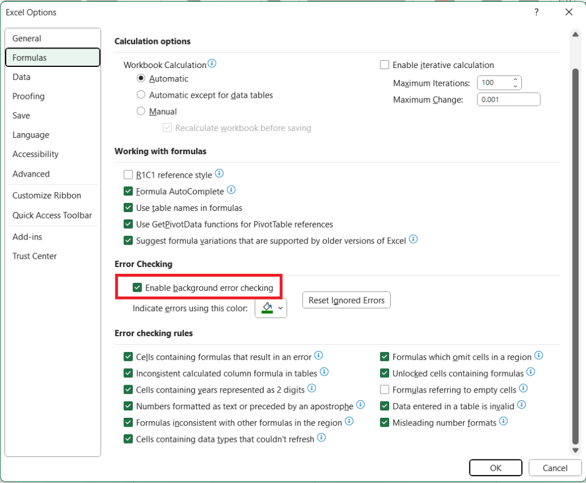This screenshot has width=586, height=483.
Task: Click info icon next to Misleading number formats
Action: [x=503, y=422]
